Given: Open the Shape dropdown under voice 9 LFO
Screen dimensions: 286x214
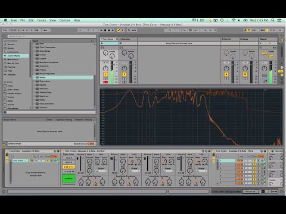Looking at the screenshot, I should pos(101,171).
